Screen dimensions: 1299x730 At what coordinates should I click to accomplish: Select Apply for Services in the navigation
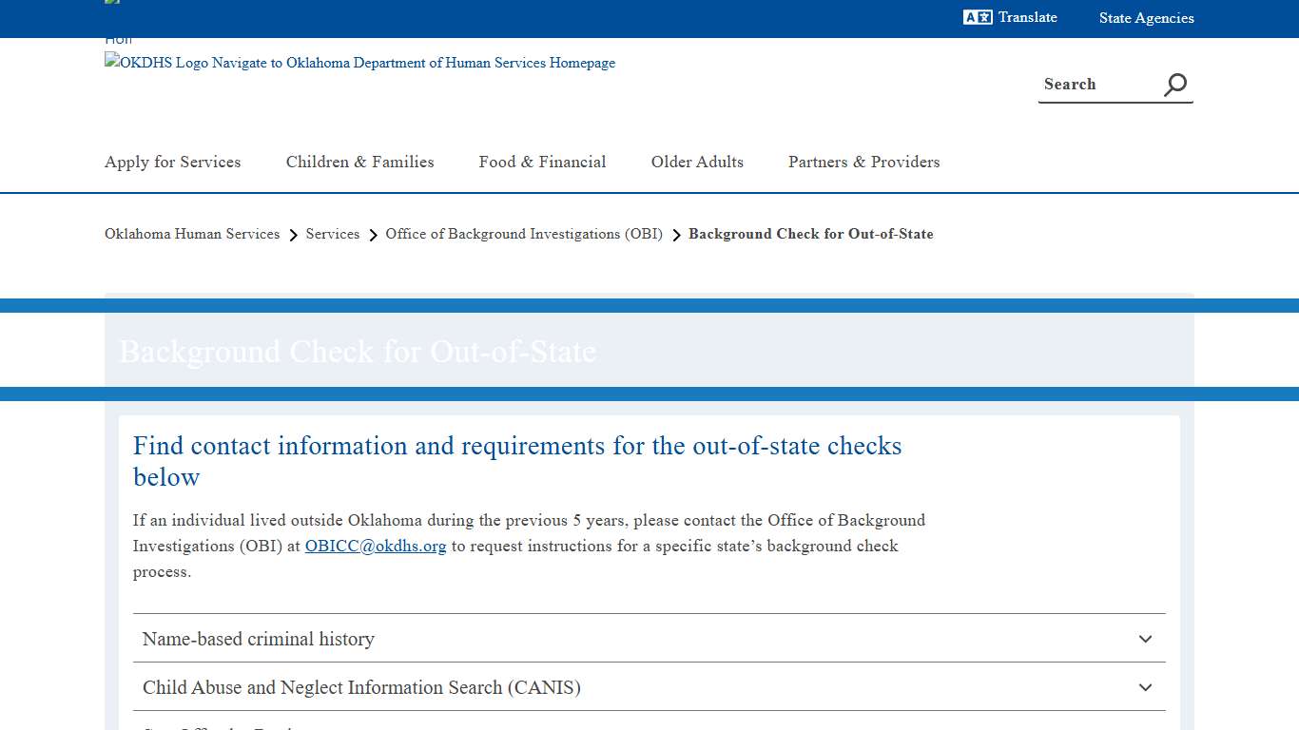(172, 162)
